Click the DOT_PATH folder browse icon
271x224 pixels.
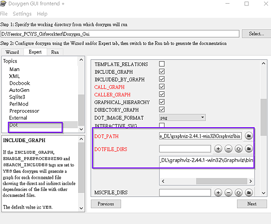pos(249,136)
